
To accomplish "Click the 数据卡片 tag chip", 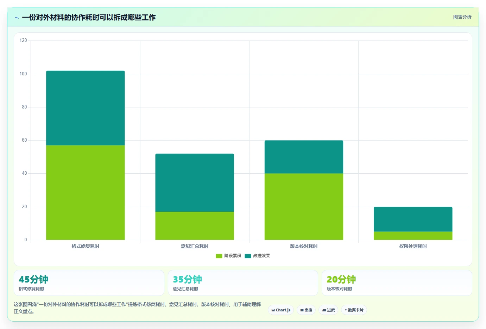I will click(x=354, y=310).
